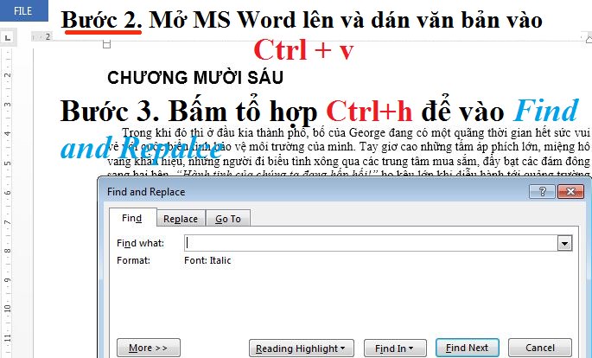
Task: Switch to the Find tab
Action: coord(132,218)
